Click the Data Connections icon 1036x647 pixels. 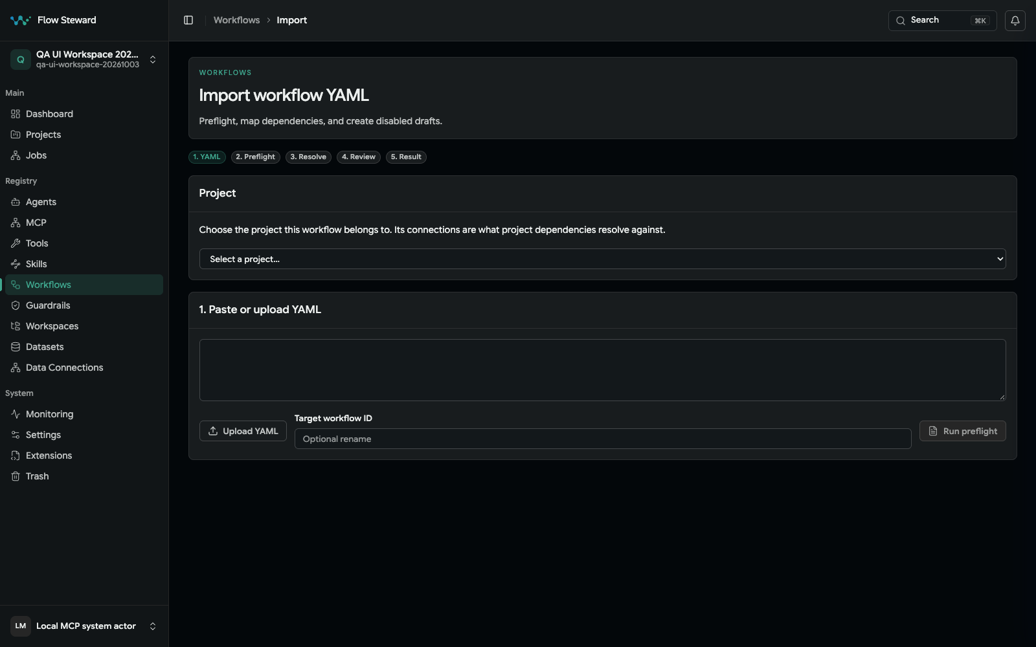point(16,367)
